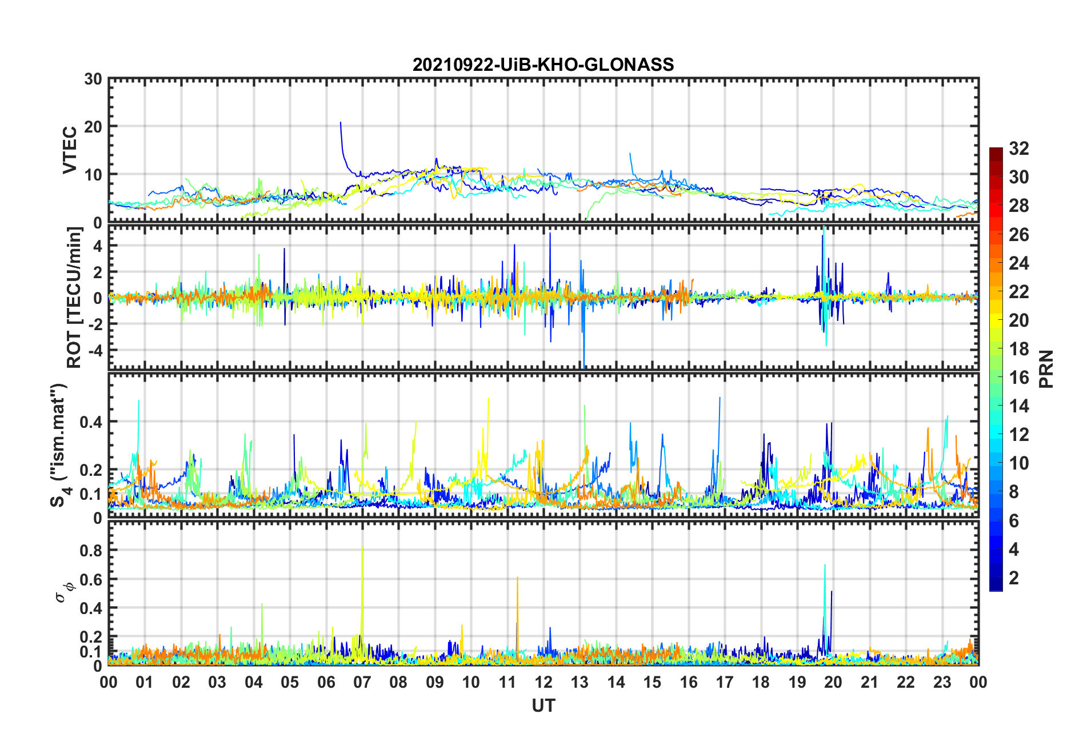Click the PRN colorbar gradient strip
Image resolution: width=1087 pixels, height=738 pixels.
pyautogui.click(x=996, y=369)
